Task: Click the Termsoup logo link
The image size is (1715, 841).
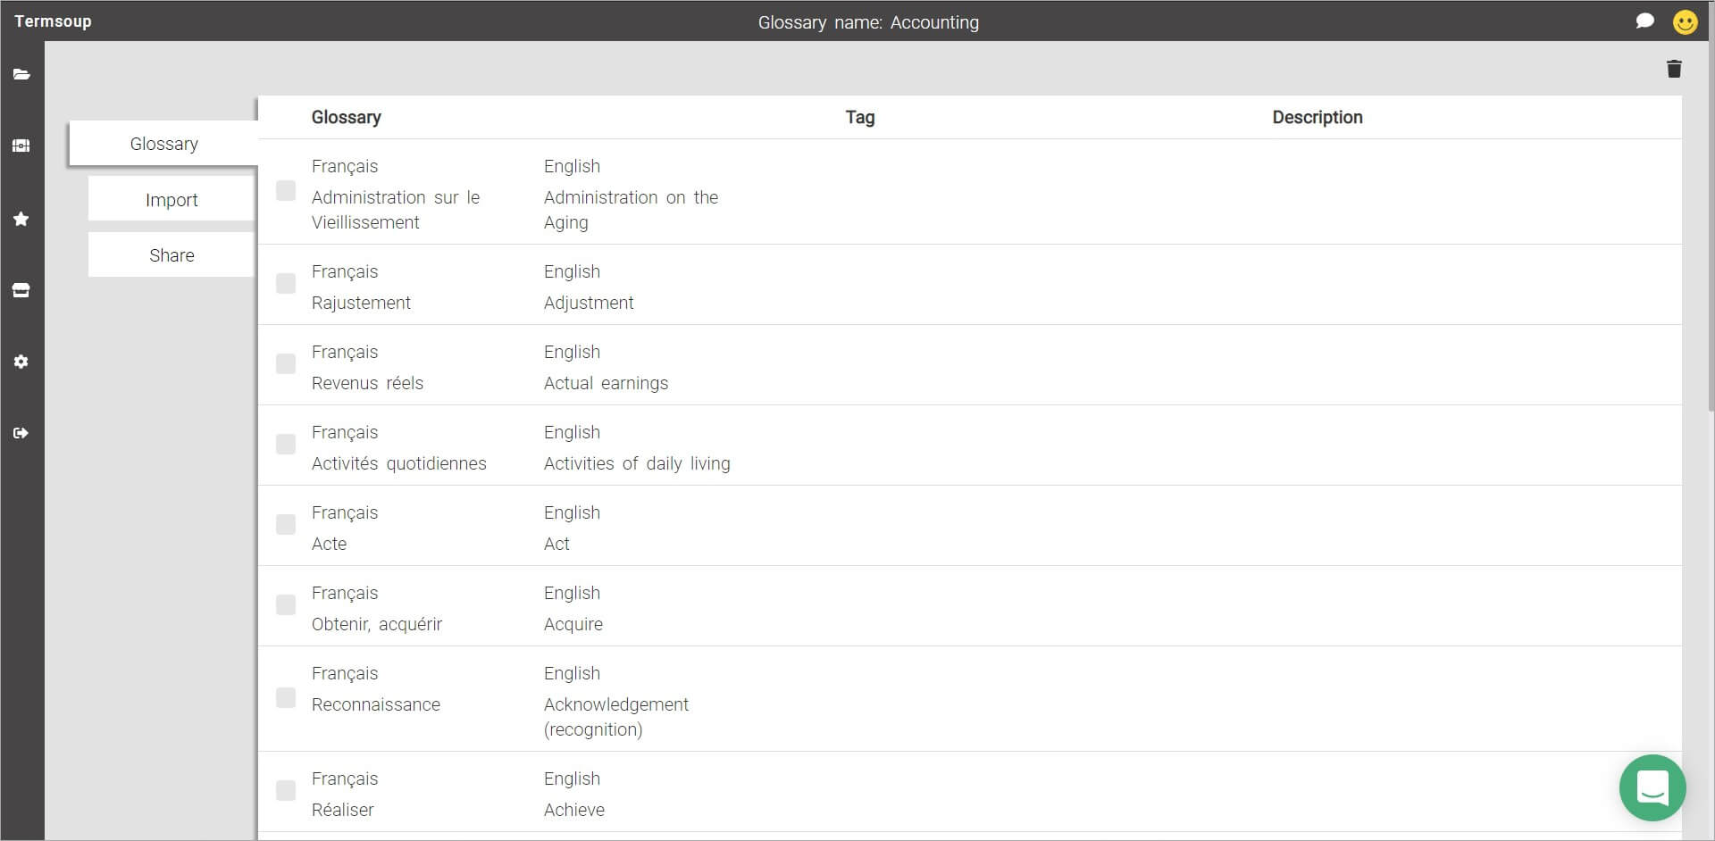Action: [53, 21]
